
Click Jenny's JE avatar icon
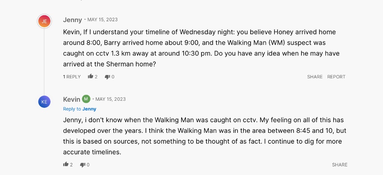44,21
